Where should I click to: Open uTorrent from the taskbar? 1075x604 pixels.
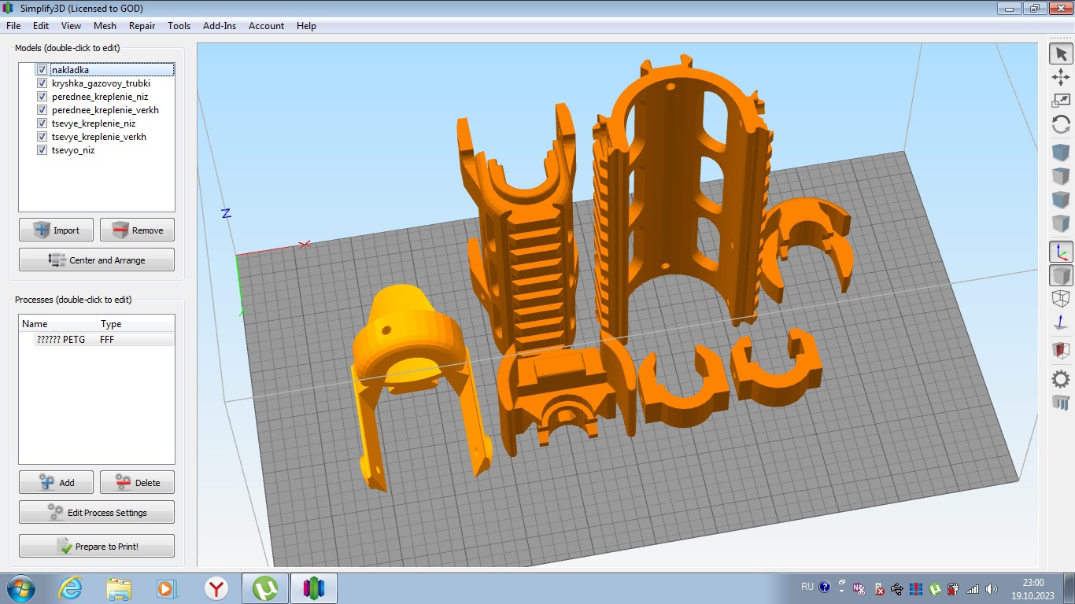(265, 588)
